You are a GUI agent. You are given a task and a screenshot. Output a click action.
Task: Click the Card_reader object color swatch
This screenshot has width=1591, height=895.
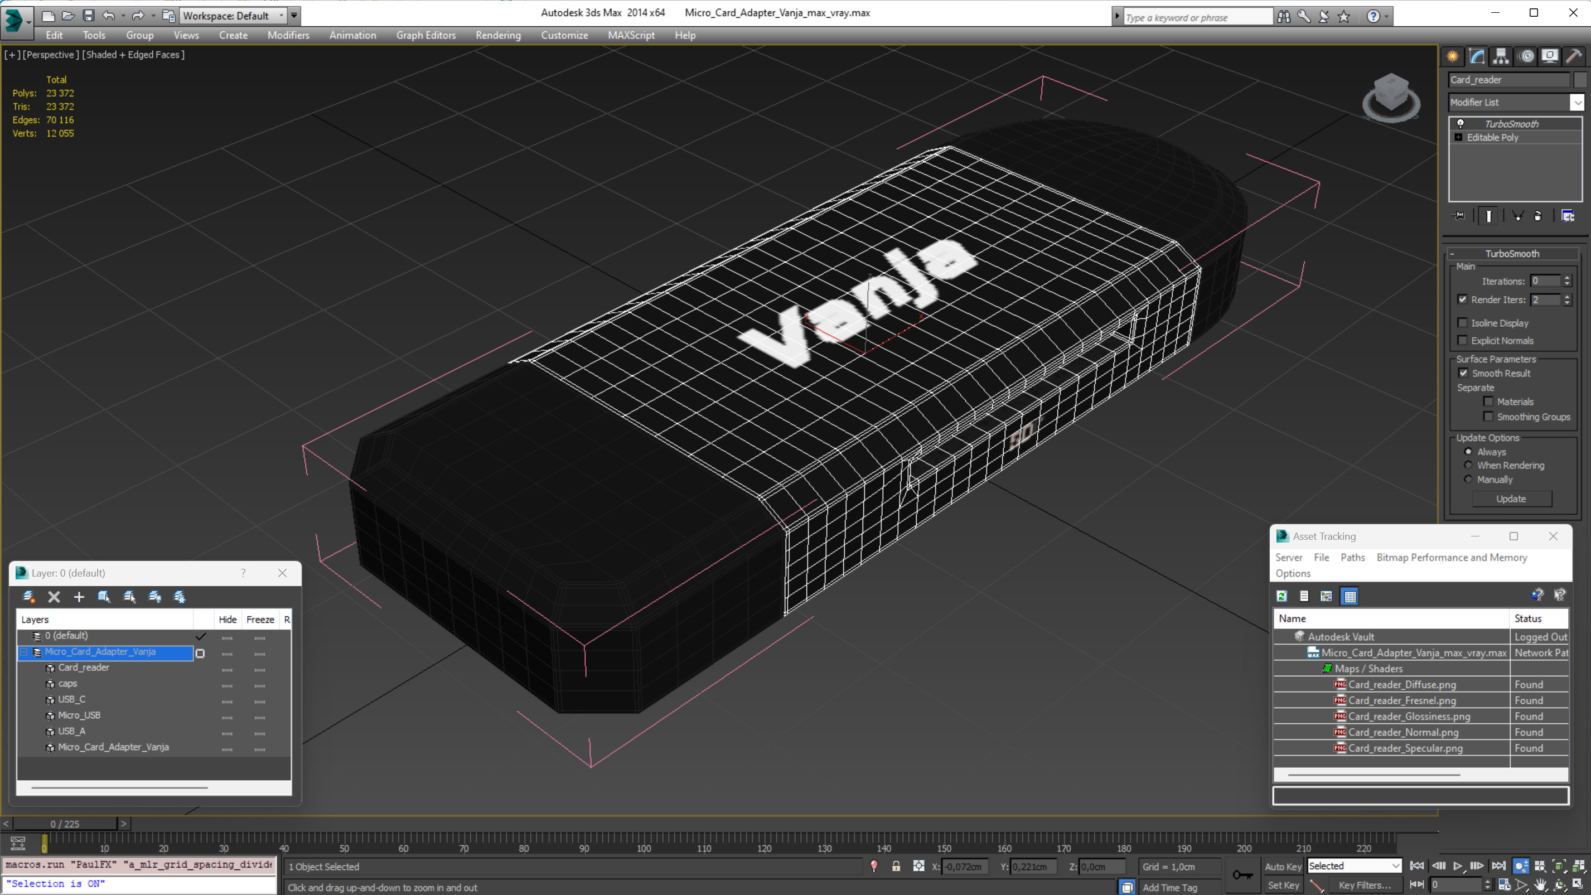point(1579,80)
